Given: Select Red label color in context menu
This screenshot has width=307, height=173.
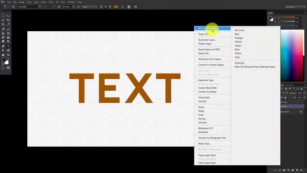Looking at the screenshot, I should [x=237, y=34].
